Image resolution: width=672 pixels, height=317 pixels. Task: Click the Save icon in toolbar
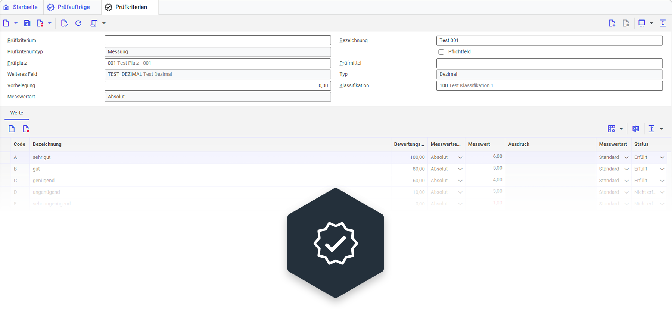pyautogui.click(x=27, y=23)
